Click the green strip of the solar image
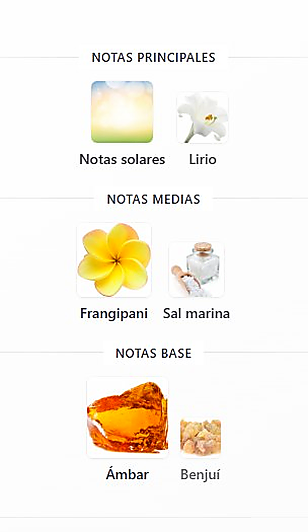308x532 pixels. pyautogui.click(x=122, y=138)
